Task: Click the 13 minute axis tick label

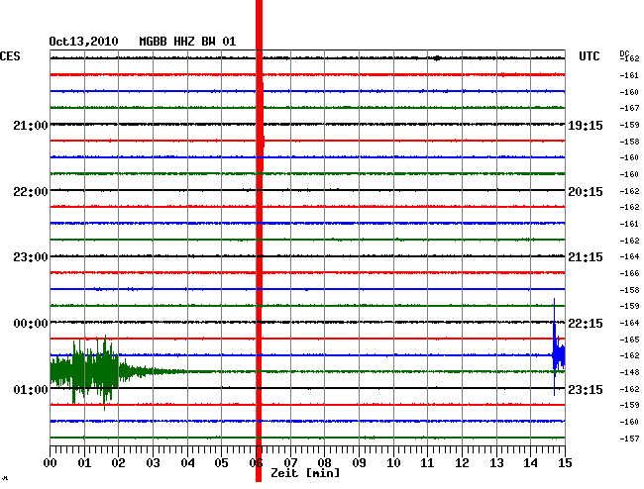Action: click(496, 463)
